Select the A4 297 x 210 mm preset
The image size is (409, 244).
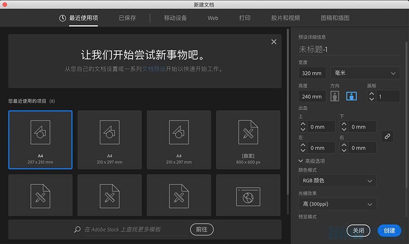click(40, 140)
